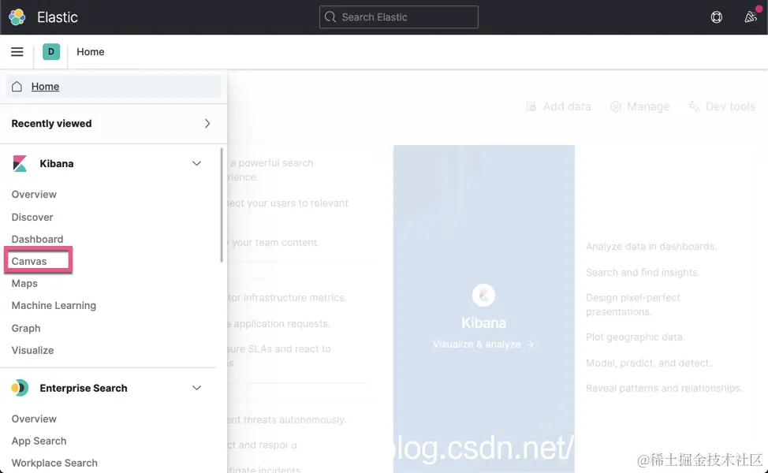The width and height of the screenshot is (768, 473).
Task: Click 'Model, predict, and detect.' text
Action: (648, 363)
